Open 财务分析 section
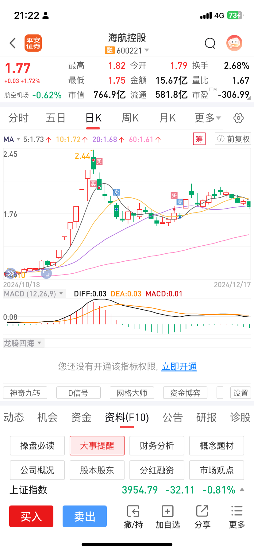 [157, 446]
